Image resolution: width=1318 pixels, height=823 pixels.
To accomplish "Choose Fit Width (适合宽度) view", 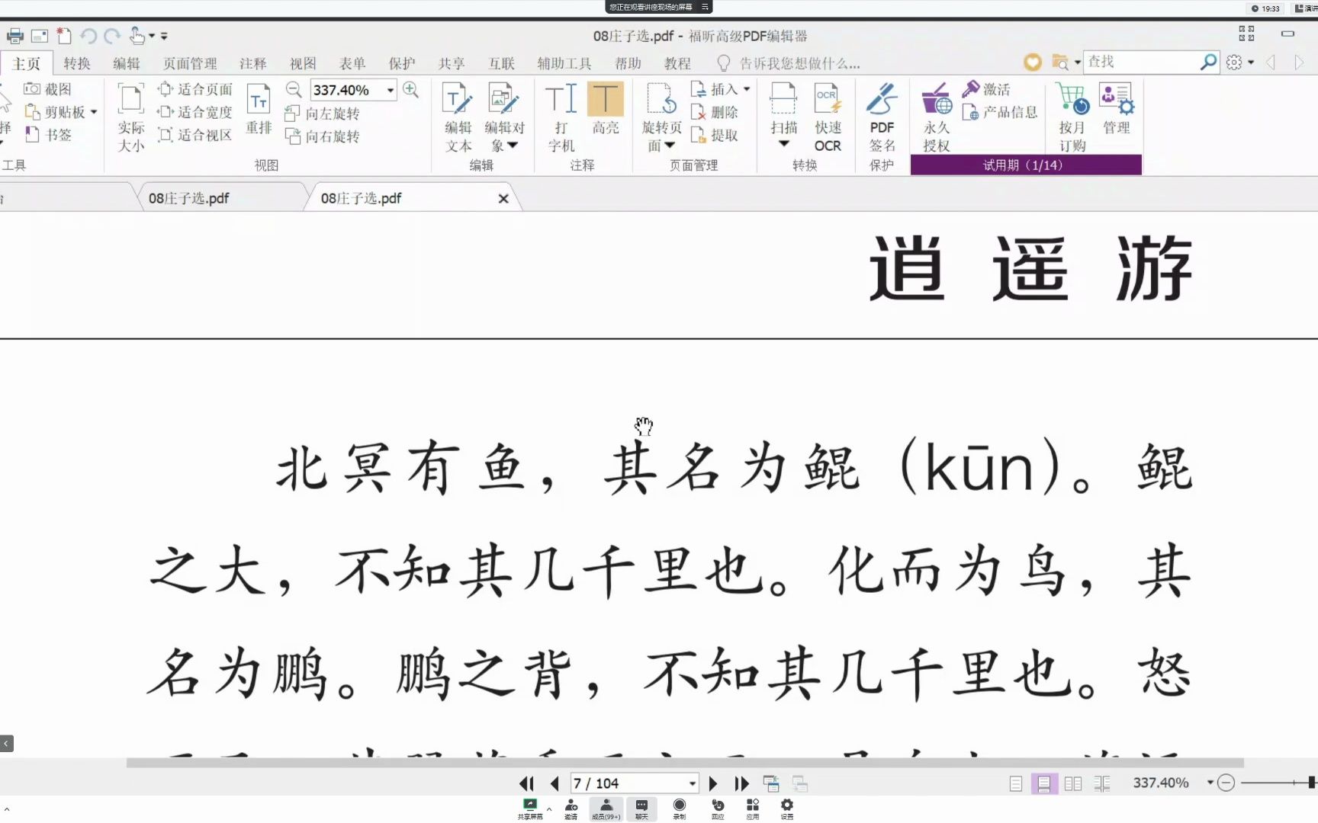I will coord(194,112).
